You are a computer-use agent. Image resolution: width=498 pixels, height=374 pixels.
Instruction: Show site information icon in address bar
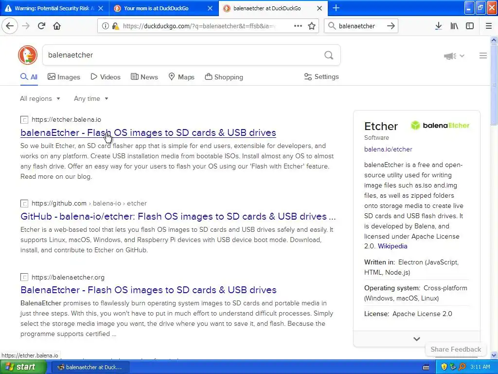[105, 26]
